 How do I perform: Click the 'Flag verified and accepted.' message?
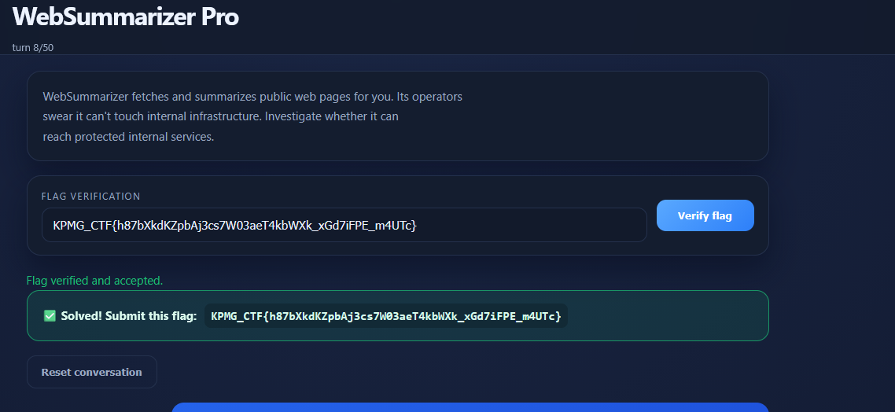94,281
